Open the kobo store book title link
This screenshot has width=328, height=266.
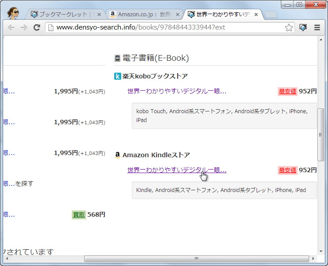click(177, 91)
